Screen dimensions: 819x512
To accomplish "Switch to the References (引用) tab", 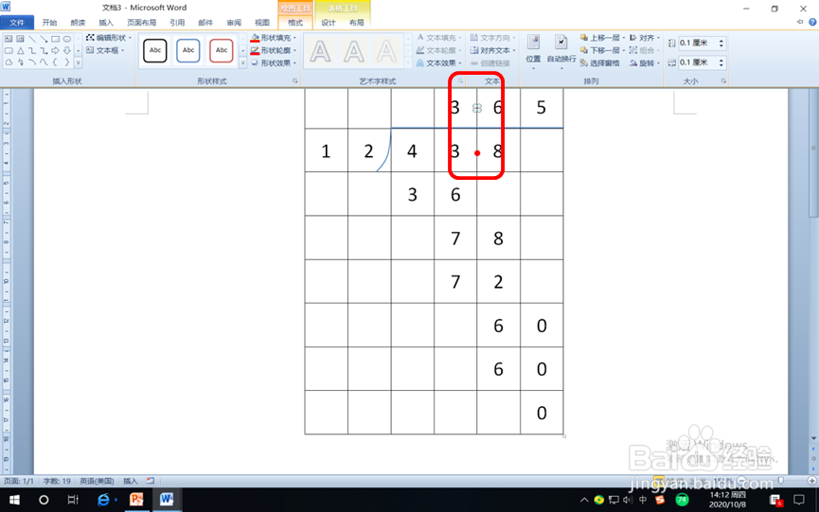I will [177, 23].
